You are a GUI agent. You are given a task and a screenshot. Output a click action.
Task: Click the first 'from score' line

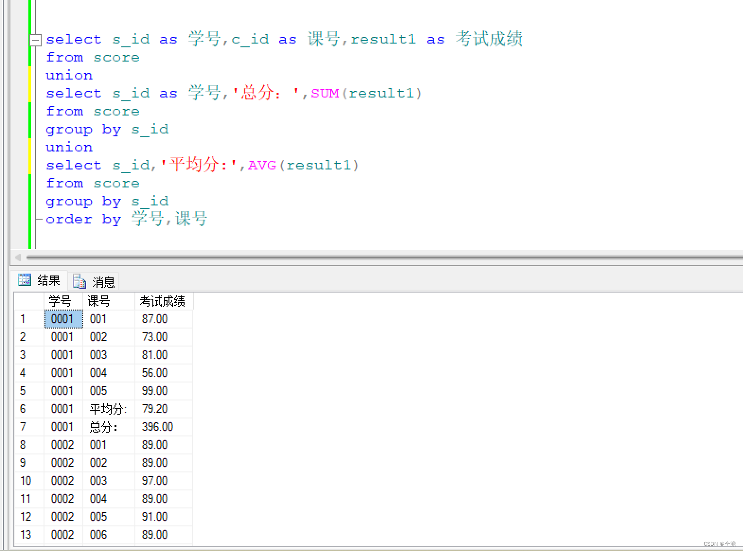pos(93,57)
